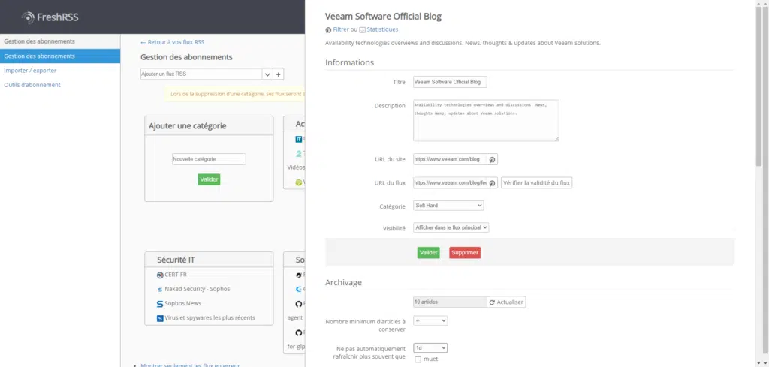Focus the Titre input field

tap(451, 82)
